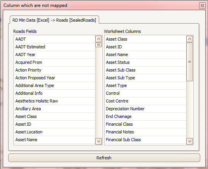Viewport: 208px width, 169px height.
Task: Choose Aesthetics Holistic Raw in the list
Action: tap(55, 101)
